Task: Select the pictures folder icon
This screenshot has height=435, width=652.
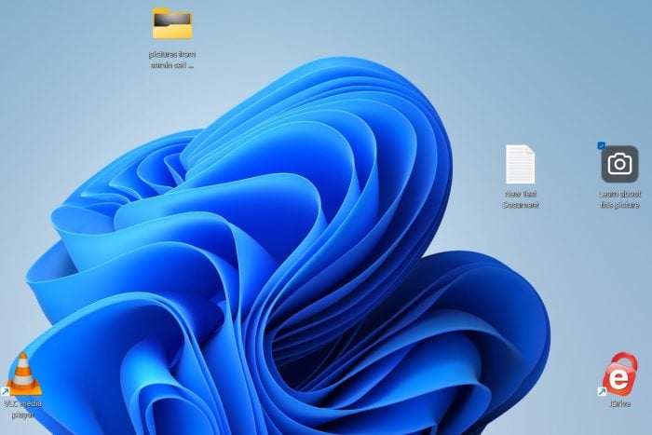Action: point(172,23)
